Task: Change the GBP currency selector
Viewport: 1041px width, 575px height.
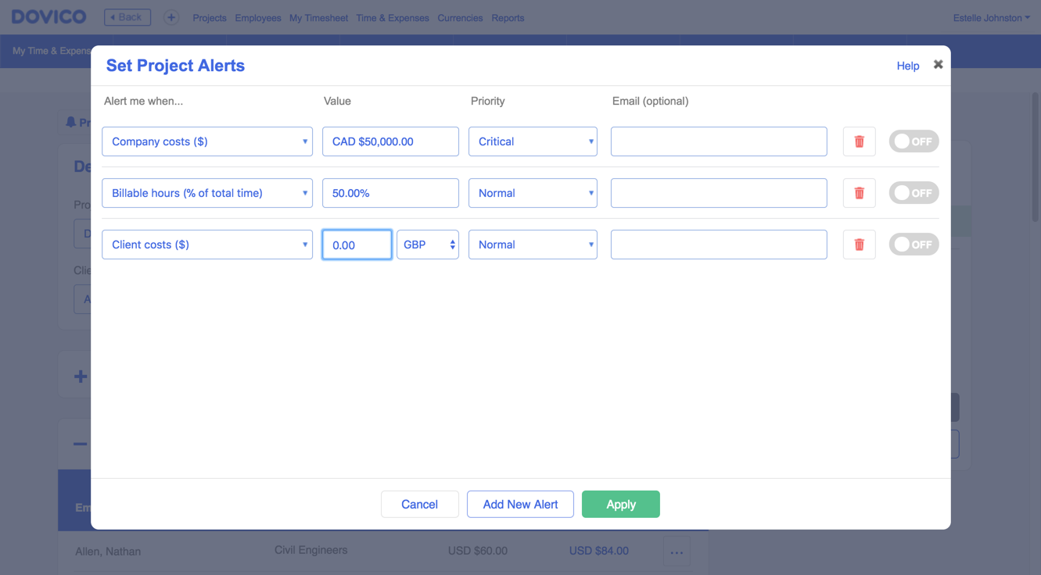Action: 428,245
